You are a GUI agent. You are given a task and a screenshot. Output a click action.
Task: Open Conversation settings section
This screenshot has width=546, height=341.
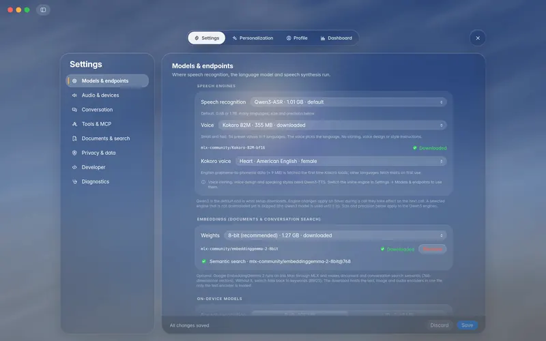[x=107, y=110]
